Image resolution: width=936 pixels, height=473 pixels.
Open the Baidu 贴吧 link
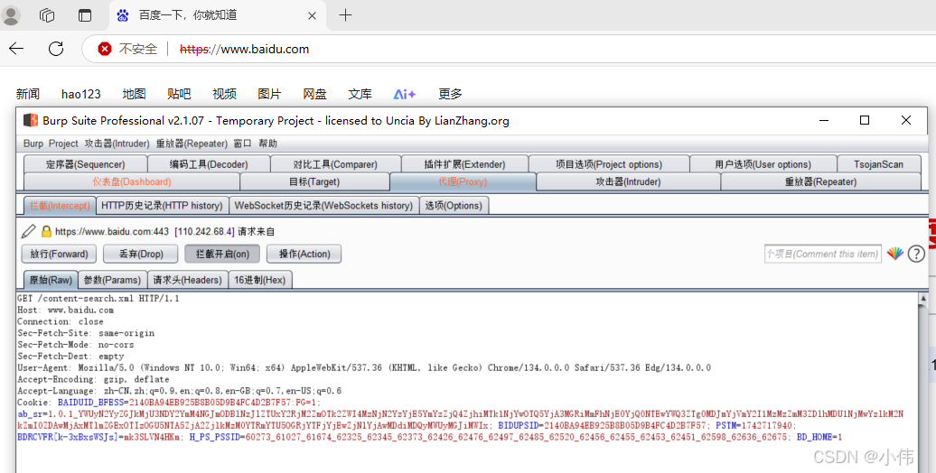coord(179,94)
